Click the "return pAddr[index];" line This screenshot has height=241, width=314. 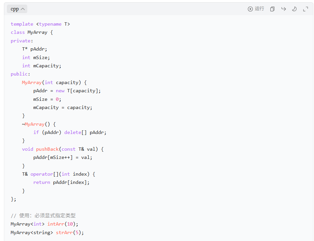pyautogui.click(x=61, y=183)
